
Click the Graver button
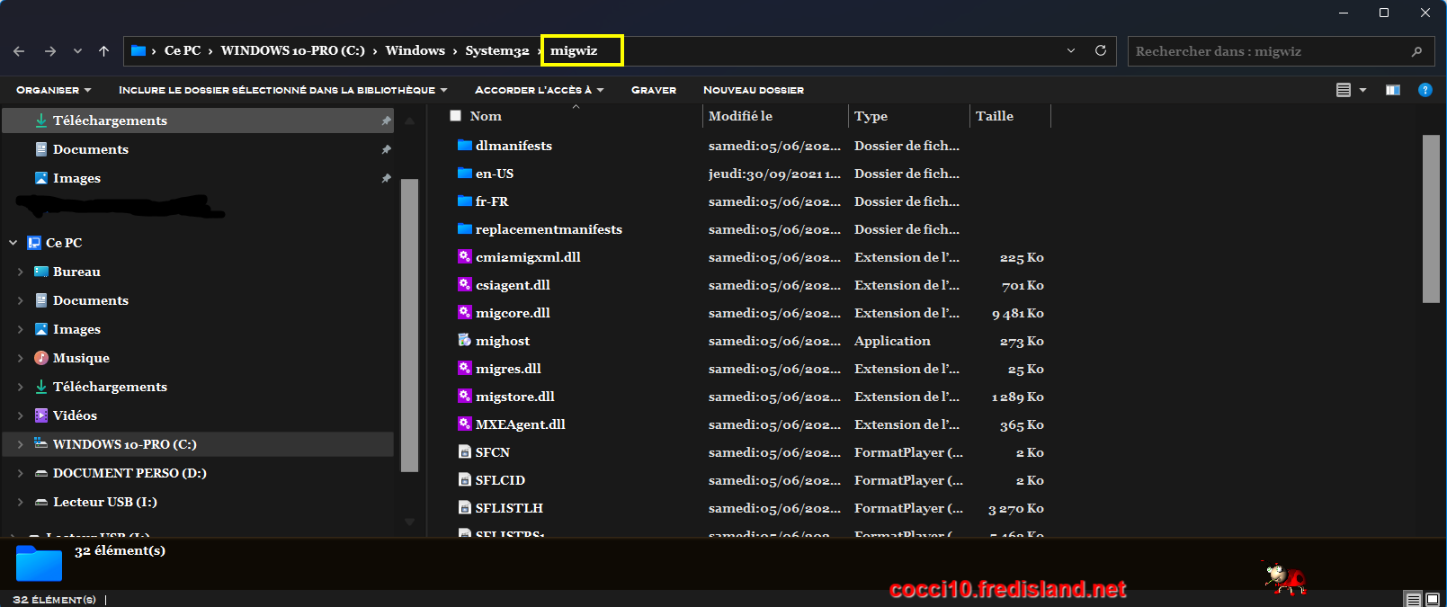(x=654, y=90)
